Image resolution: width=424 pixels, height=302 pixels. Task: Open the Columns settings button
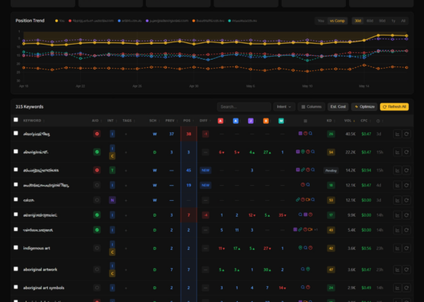[311, 106]
